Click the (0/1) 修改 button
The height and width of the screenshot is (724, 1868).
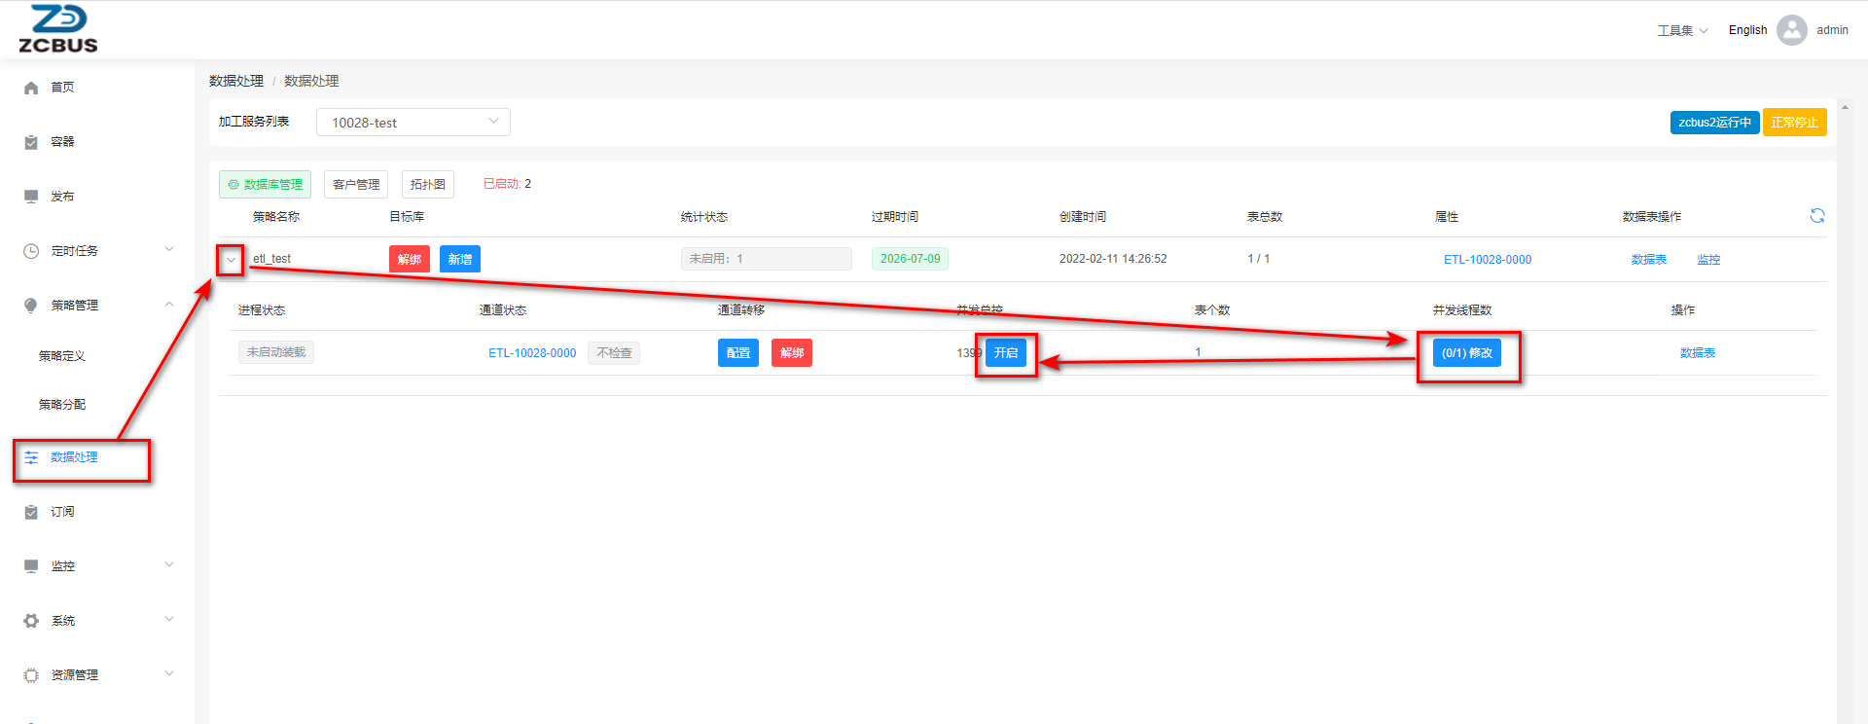click(1466, 353)
